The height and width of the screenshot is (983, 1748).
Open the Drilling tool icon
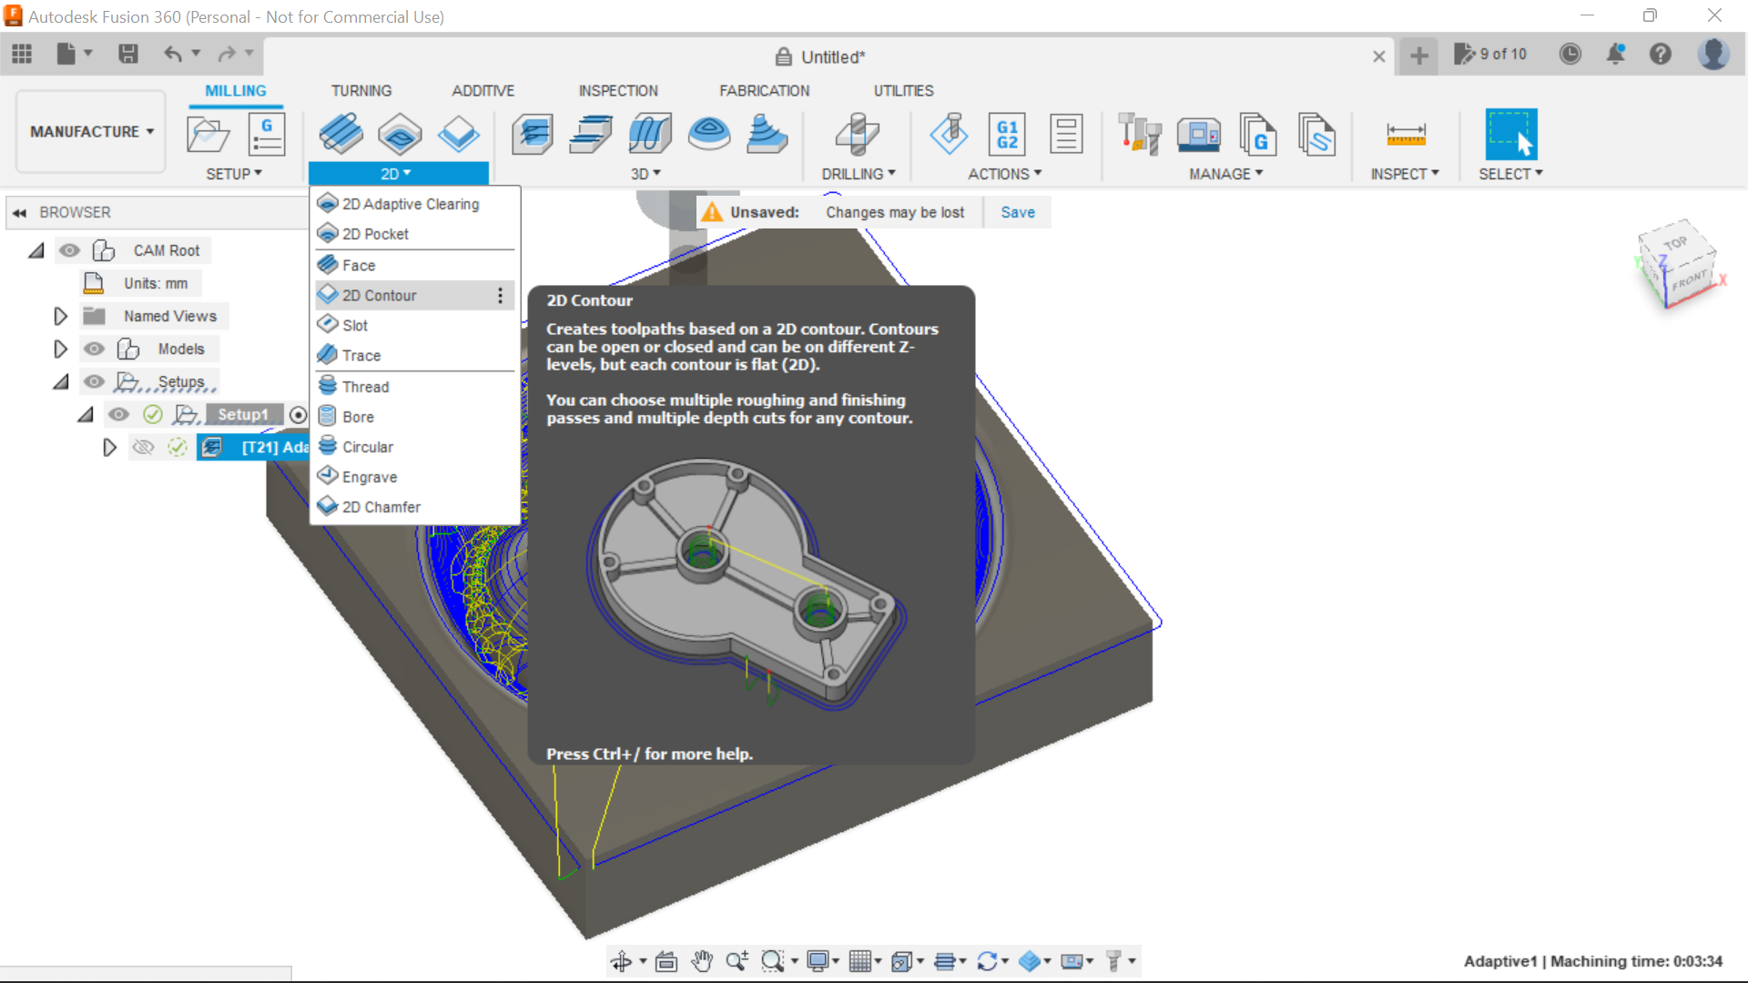(857, 134)
